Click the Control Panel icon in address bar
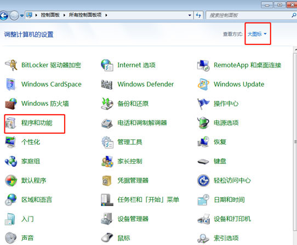Screen dimensions: 297x245 tap(29, 15)
